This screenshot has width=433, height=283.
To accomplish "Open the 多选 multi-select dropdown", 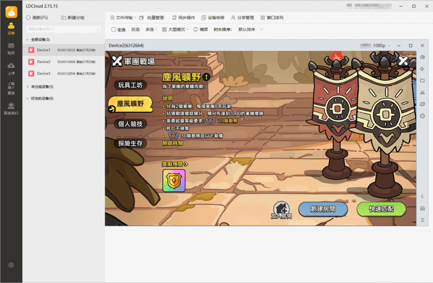I will click(151, 29).
